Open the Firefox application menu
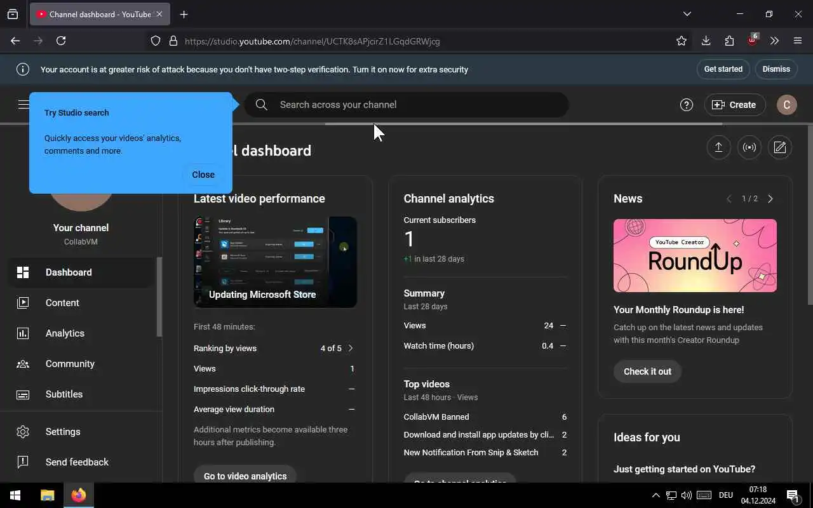 point(798,41)
